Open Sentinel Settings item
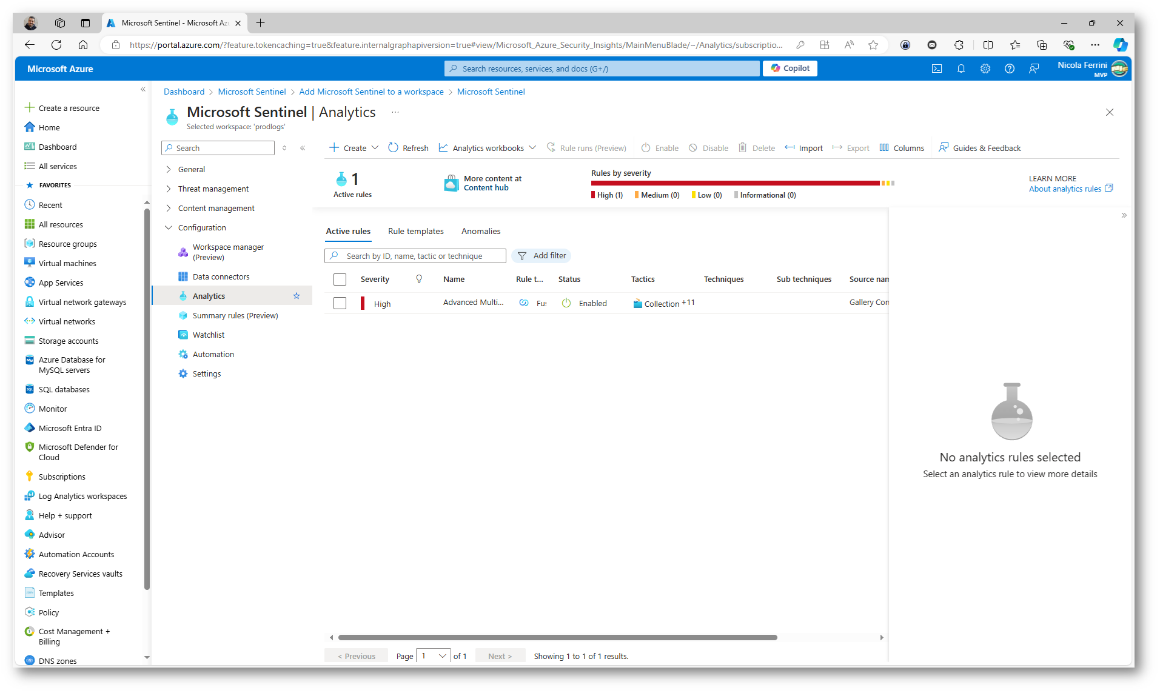Viewport: 1160px width, 693px height. [207, 373]
